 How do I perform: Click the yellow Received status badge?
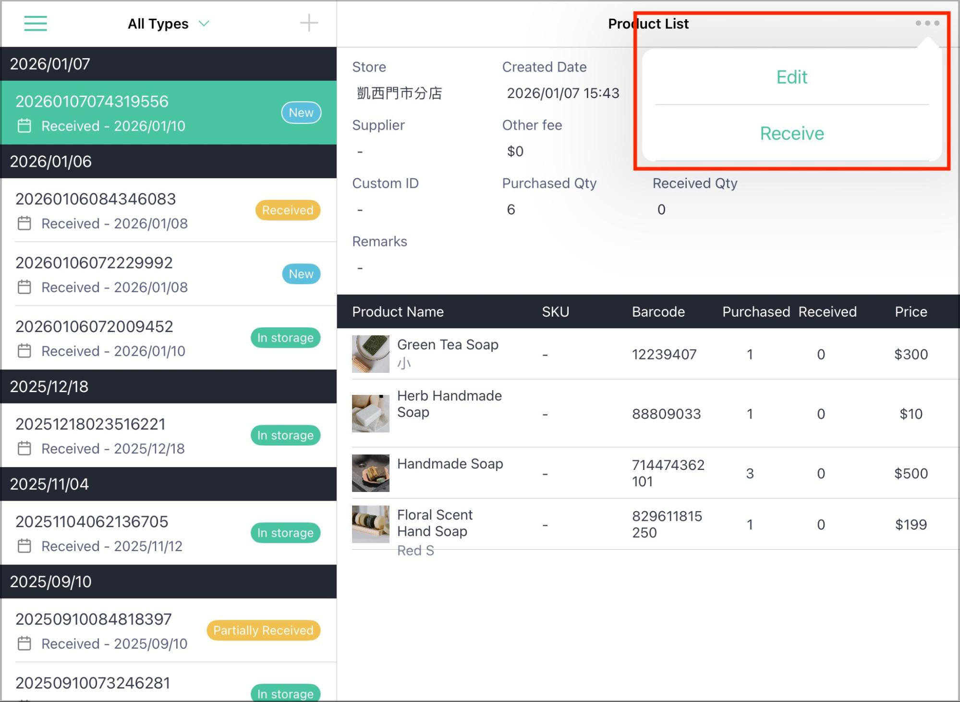point(288,210)
